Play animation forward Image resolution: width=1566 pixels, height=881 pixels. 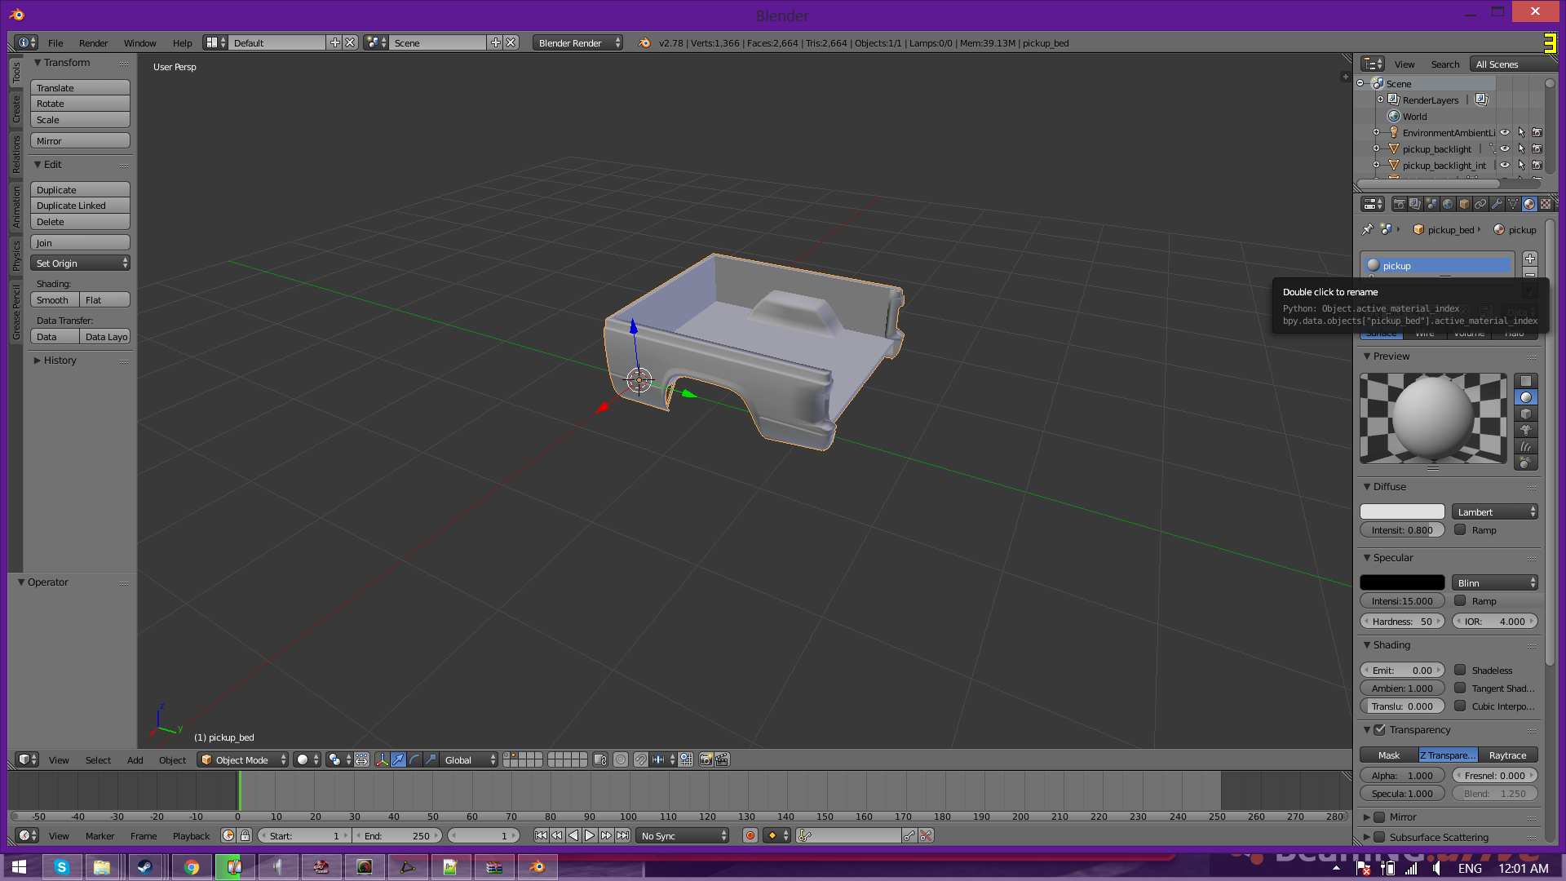point(590,835)
